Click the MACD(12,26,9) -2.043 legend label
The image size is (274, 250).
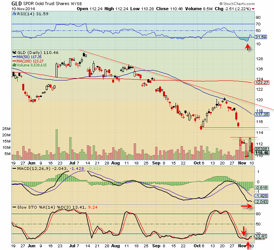coord(42,168)
